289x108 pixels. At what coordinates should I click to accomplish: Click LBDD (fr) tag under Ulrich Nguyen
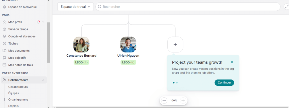coord(128,63)
